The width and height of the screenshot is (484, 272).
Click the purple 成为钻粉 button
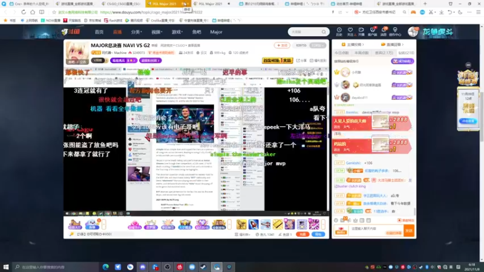(x=402, y=61)
